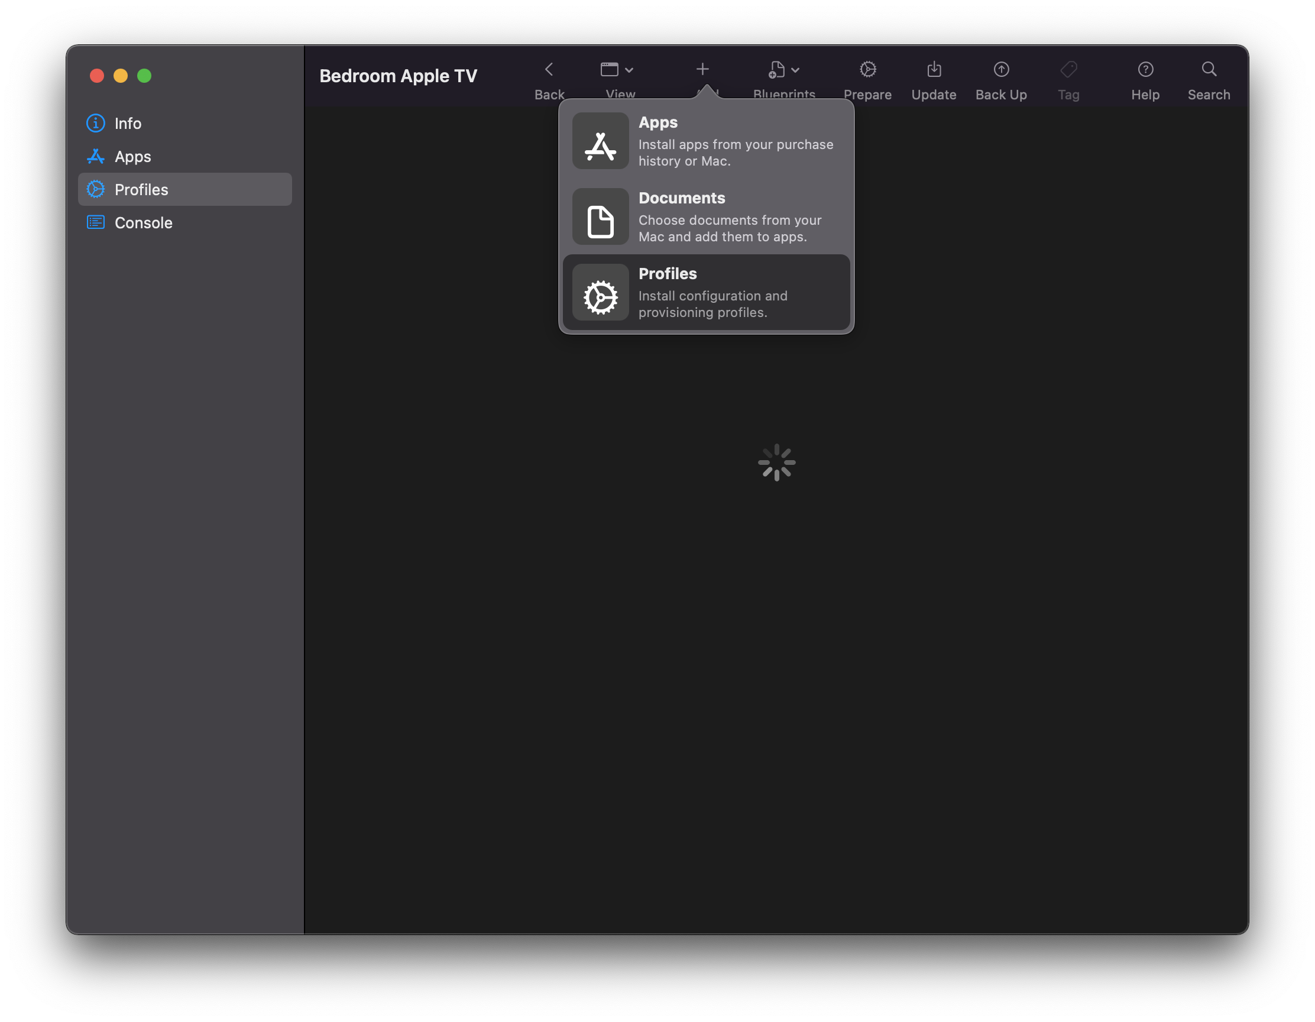The width and height of the screenshot is (1315, 1022).
Task: Open Console in the sidebar
Action: click(x=143, y=223)
